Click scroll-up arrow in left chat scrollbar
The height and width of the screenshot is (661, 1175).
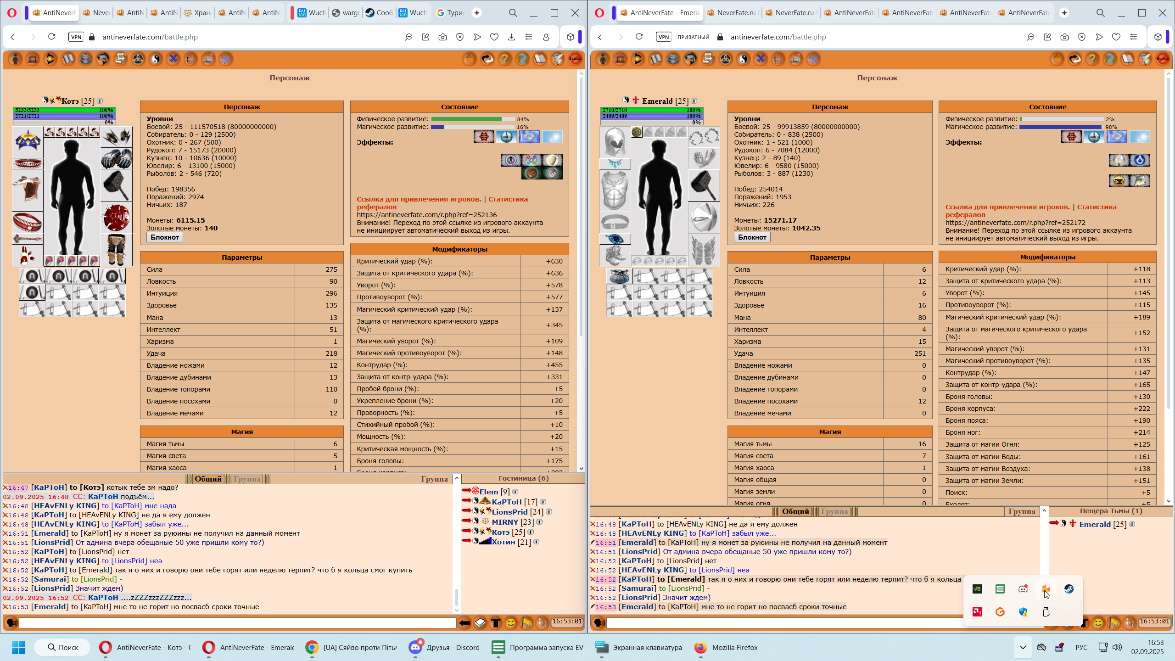(x=457, y=478)
